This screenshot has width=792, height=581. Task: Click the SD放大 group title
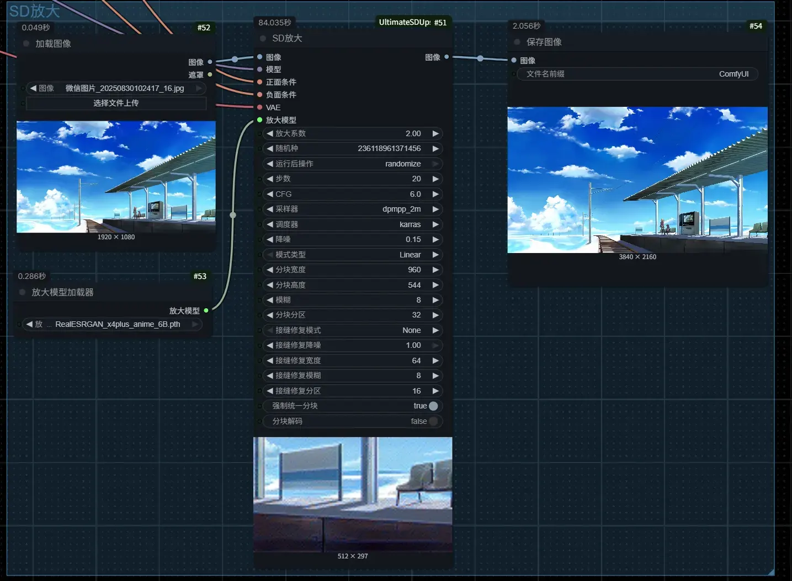point(34,10)
